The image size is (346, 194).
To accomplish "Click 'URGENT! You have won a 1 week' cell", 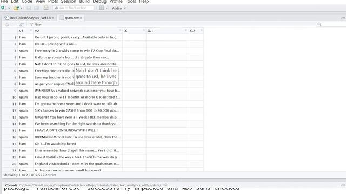I will [x=78, y=117].
